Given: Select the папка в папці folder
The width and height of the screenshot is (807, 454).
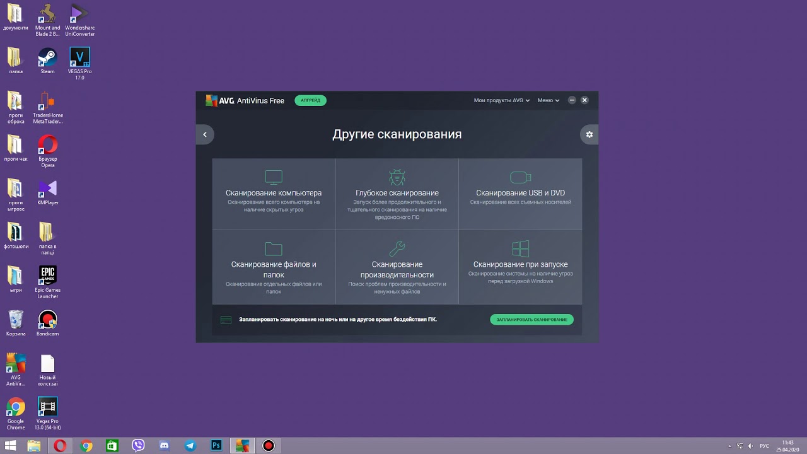Looking at the screenshot, I should 47,238.
